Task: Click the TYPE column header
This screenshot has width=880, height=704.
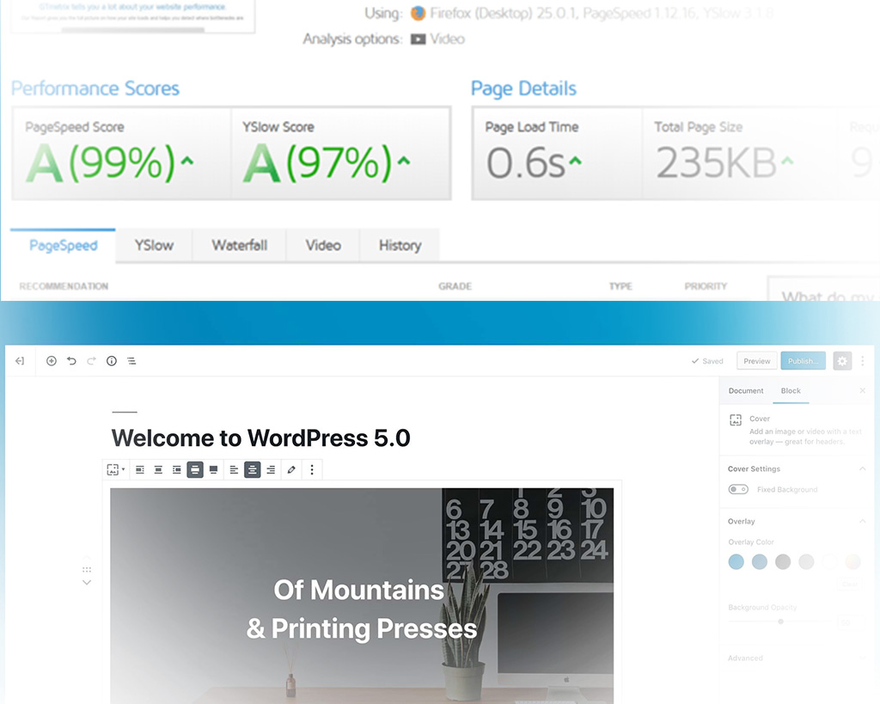Action: 620,286
